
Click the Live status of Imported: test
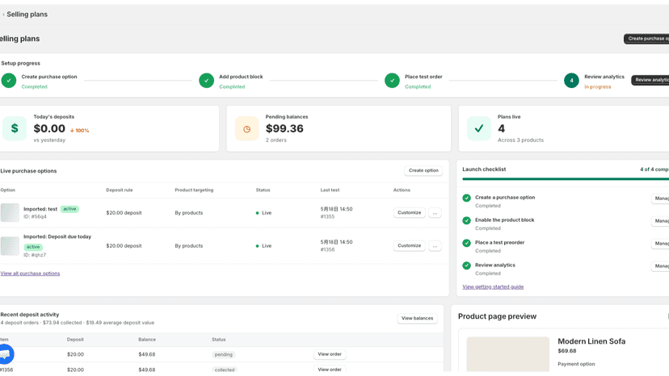[263, 213]
